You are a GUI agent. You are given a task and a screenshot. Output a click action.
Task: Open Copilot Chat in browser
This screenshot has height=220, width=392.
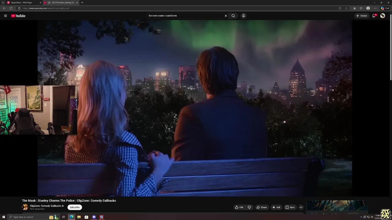click(x=385, y=8)
